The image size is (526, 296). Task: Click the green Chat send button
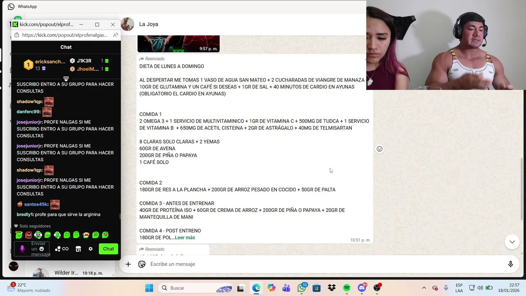tap(108, 249)
